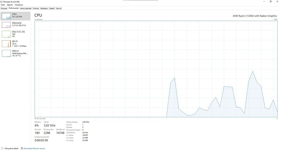The width and height of the screenshot is (281, 152).
Task: Click the Virtualizare Activat value
Action: tap(85, 132)
